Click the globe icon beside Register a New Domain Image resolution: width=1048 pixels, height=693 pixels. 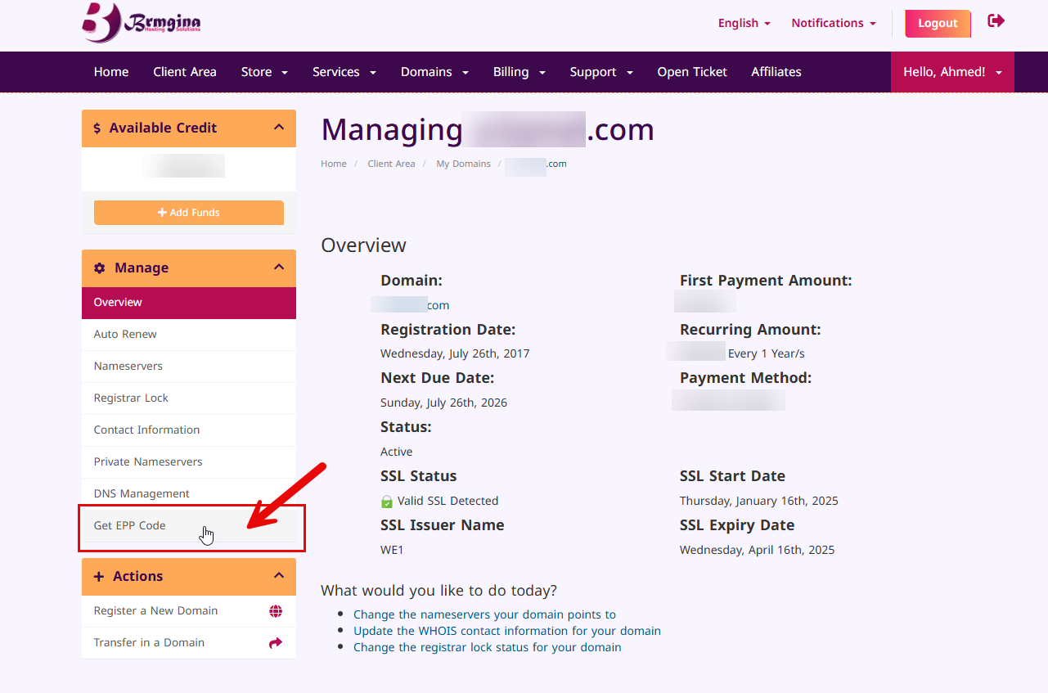pos(276,611)
